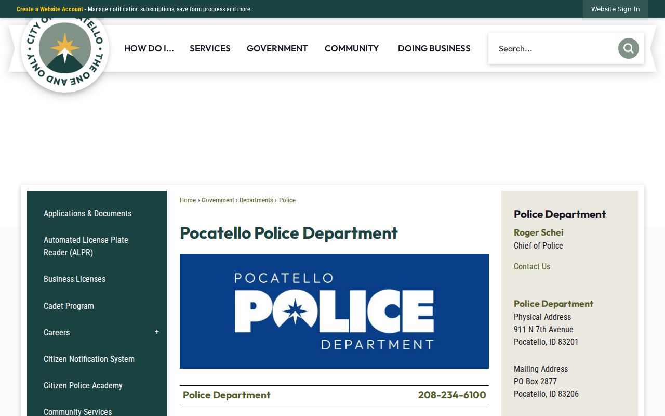
Task: Open the Community menu
Action: tap(352, 48)
